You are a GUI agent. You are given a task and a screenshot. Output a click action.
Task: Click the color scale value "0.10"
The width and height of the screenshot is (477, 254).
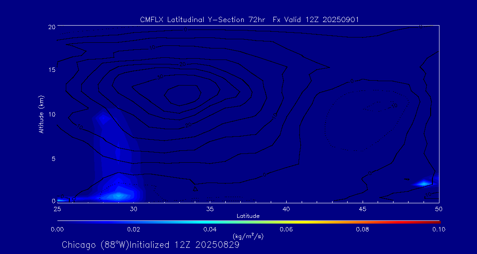pos(439,229)
